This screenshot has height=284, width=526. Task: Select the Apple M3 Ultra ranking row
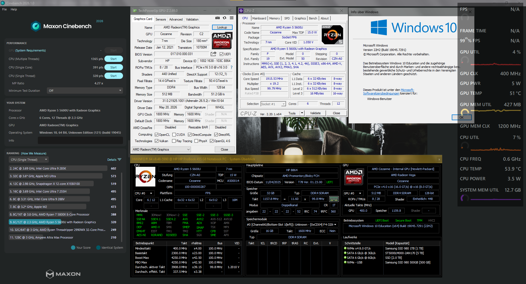pos(56,176)
